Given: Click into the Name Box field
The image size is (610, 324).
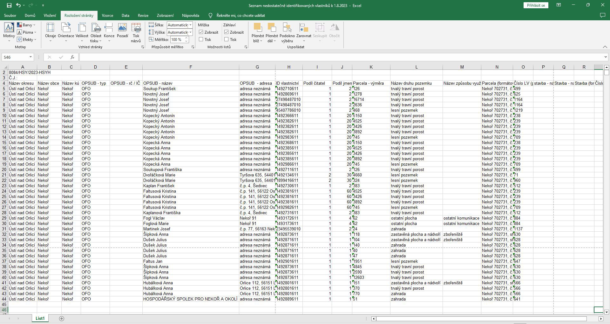Looking at the screenshot, I should 15,57.
